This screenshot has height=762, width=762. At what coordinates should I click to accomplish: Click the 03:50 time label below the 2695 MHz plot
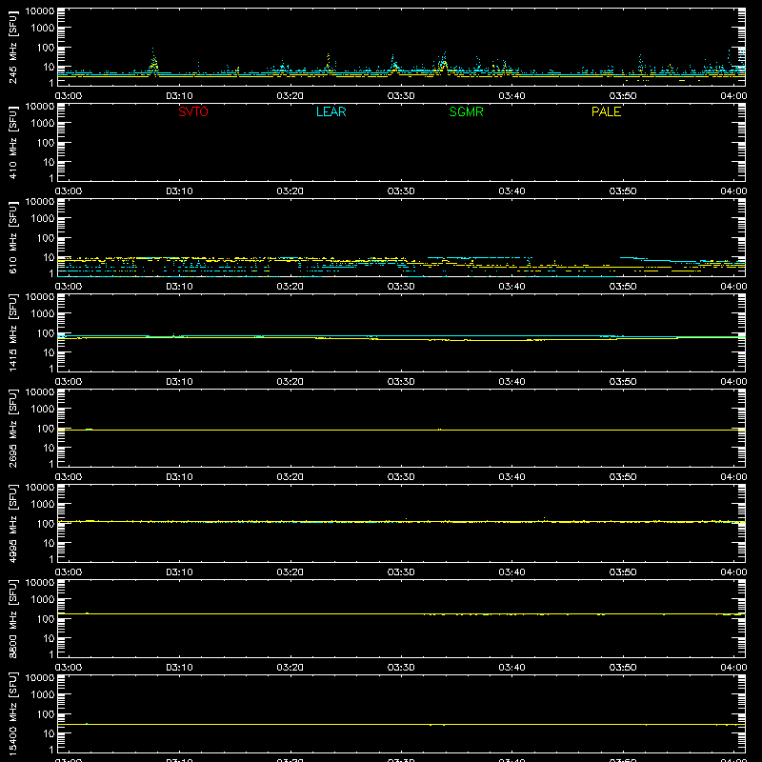click(623, 477)
